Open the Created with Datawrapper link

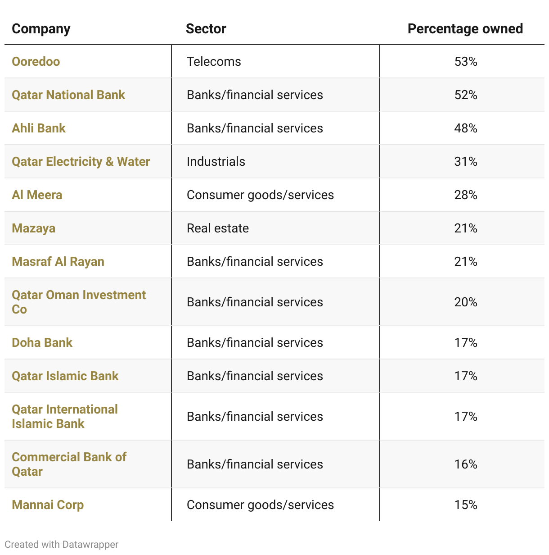62,544
